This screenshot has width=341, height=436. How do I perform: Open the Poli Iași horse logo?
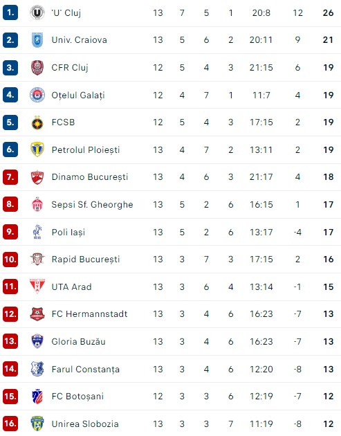point(37,232)
